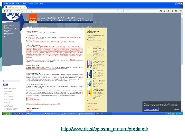185x139 pixels.
Task: Open 'statistični podatki' in left sidebar
Action: pyautogui.click(x=8, y=33)
